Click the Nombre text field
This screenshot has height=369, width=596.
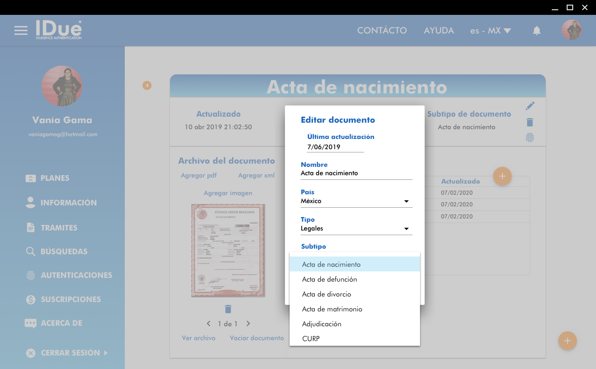click(x=356, y=173)
